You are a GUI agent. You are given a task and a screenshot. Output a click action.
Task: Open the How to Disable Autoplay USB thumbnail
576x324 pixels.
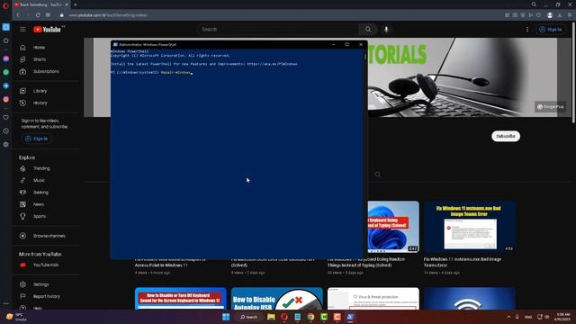[x=277, y=298]
